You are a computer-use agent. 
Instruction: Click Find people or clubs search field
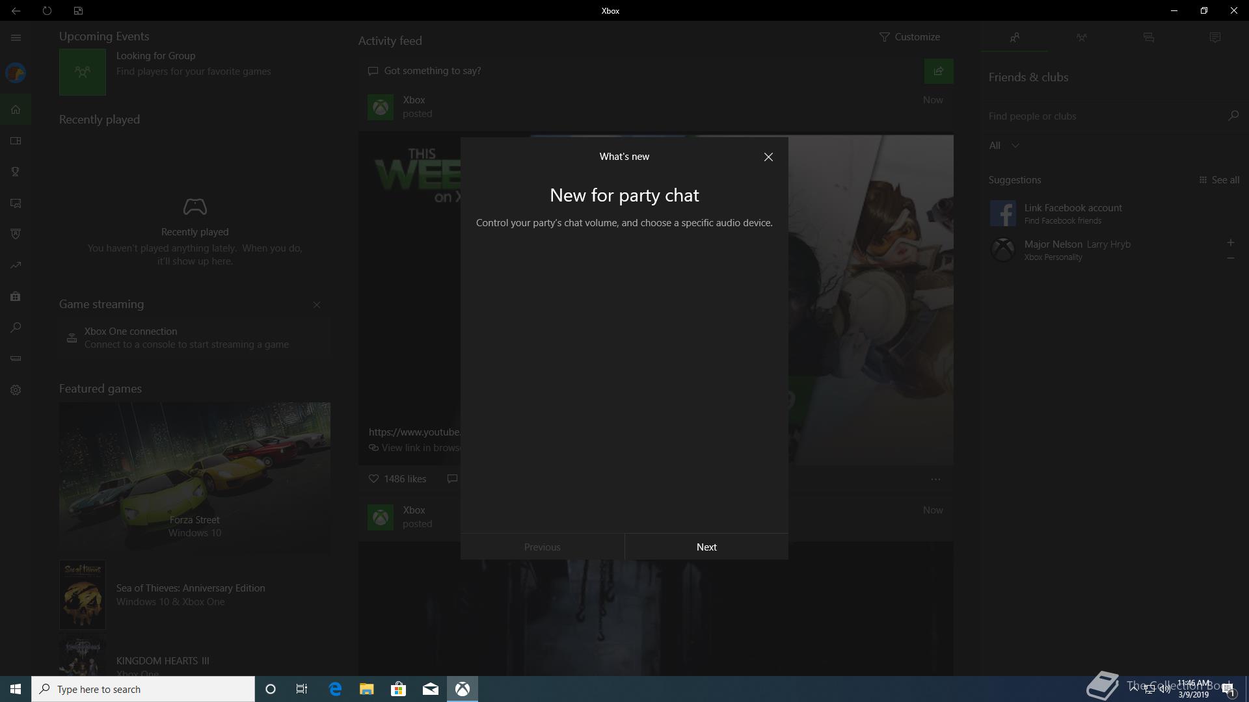click(x=1103, y=116)
